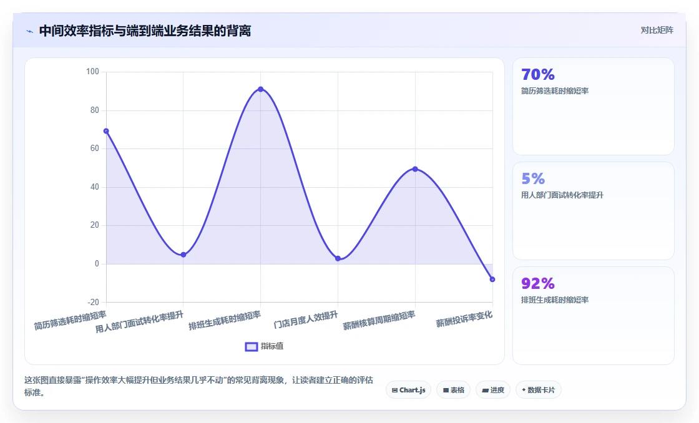Screen dimensions: 699x423
Task: Select the 数据卡片 tag
Action: point(539,390)
